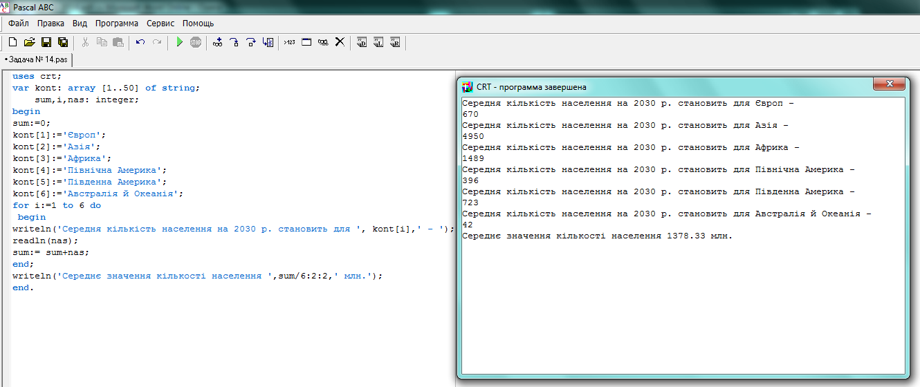This screenshot has height=387, width=920.
Task: Click the toolbar icon marked D
Action: (362, 42)
